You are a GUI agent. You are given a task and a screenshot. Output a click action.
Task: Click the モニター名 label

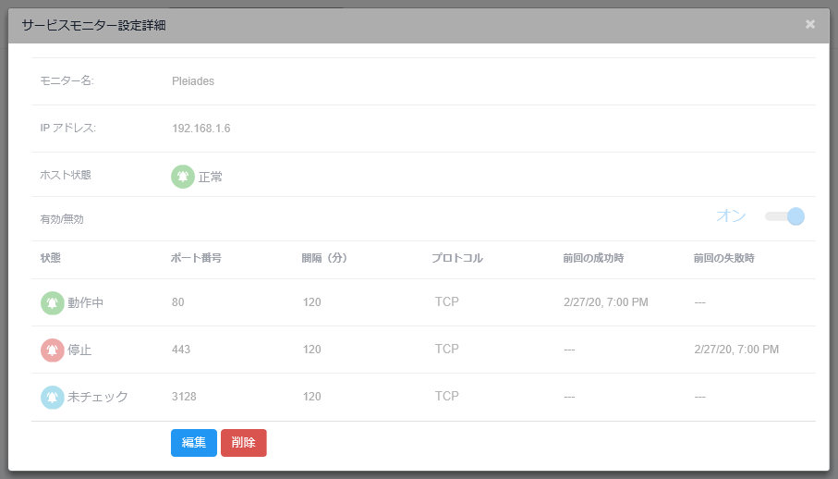click(x=67, y=80)
